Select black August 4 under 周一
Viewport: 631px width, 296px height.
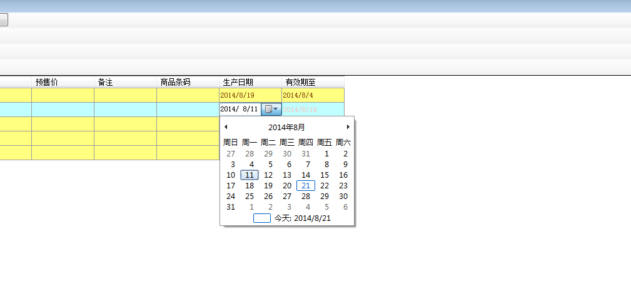251,165
